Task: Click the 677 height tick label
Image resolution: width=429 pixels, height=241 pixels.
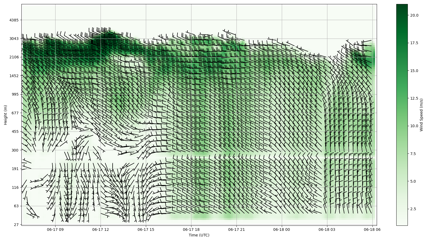Action: (15, 113)
